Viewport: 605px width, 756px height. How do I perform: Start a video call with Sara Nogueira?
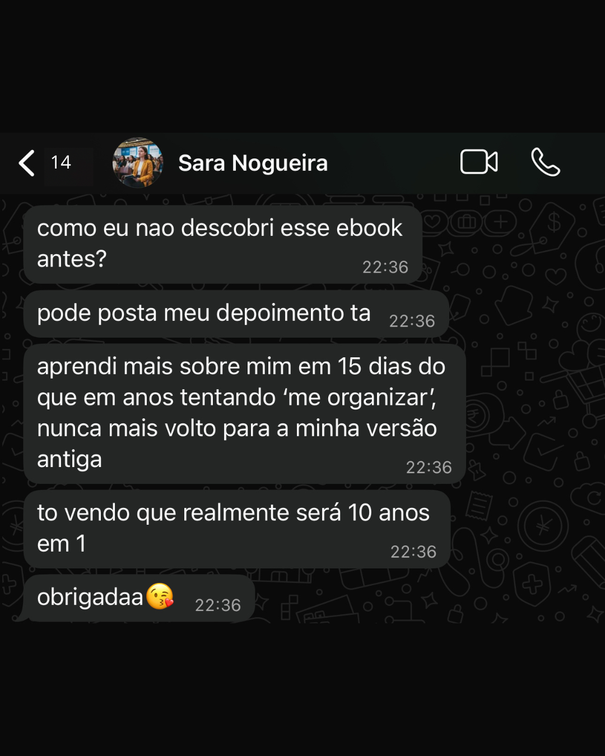click(479, 162)
